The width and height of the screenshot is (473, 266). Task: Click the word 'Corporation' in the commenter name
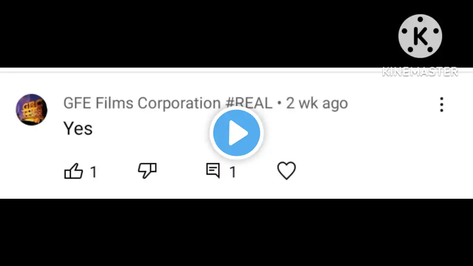[x=179, y=103]
